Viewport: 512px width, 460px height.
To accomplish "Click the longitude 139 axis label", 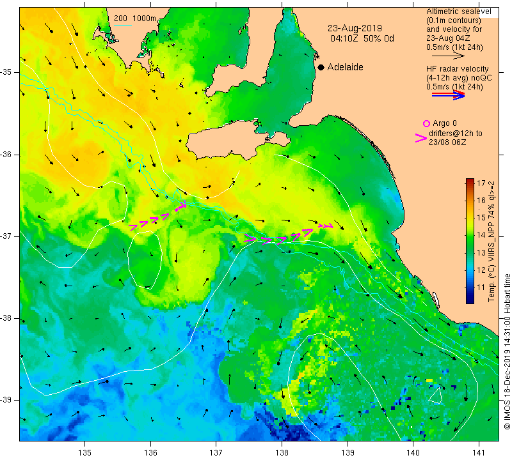I will point(348,453).
